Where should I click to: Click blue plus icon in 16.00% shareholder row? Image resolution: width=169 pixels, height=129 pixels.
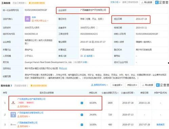click(82, 125)
